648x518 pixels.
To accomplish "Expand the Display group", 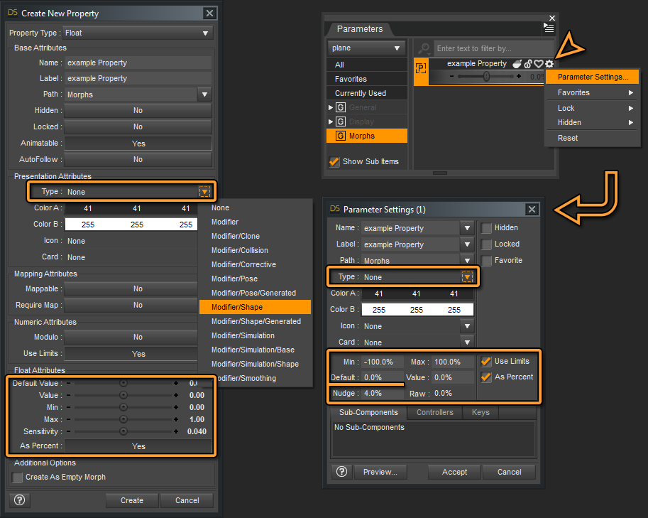I will (331, 122).
